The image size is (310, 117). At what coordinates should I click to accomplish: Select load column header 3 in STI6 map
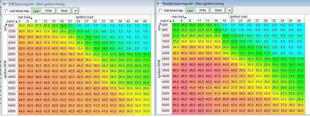pyautogui.click(x=22, y=21)
